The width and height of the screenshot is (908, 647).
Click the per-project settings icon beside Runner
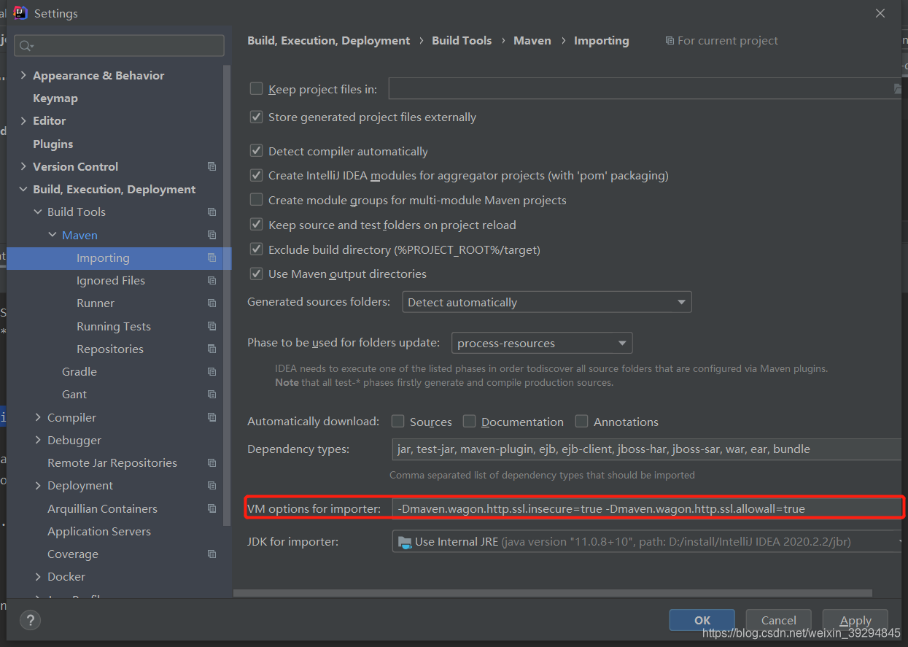(x=212, y=303)
